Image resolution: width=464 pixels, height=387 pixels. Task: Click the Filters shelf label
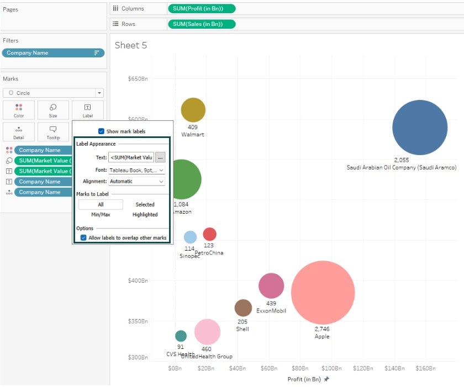(x=10, y=40)
